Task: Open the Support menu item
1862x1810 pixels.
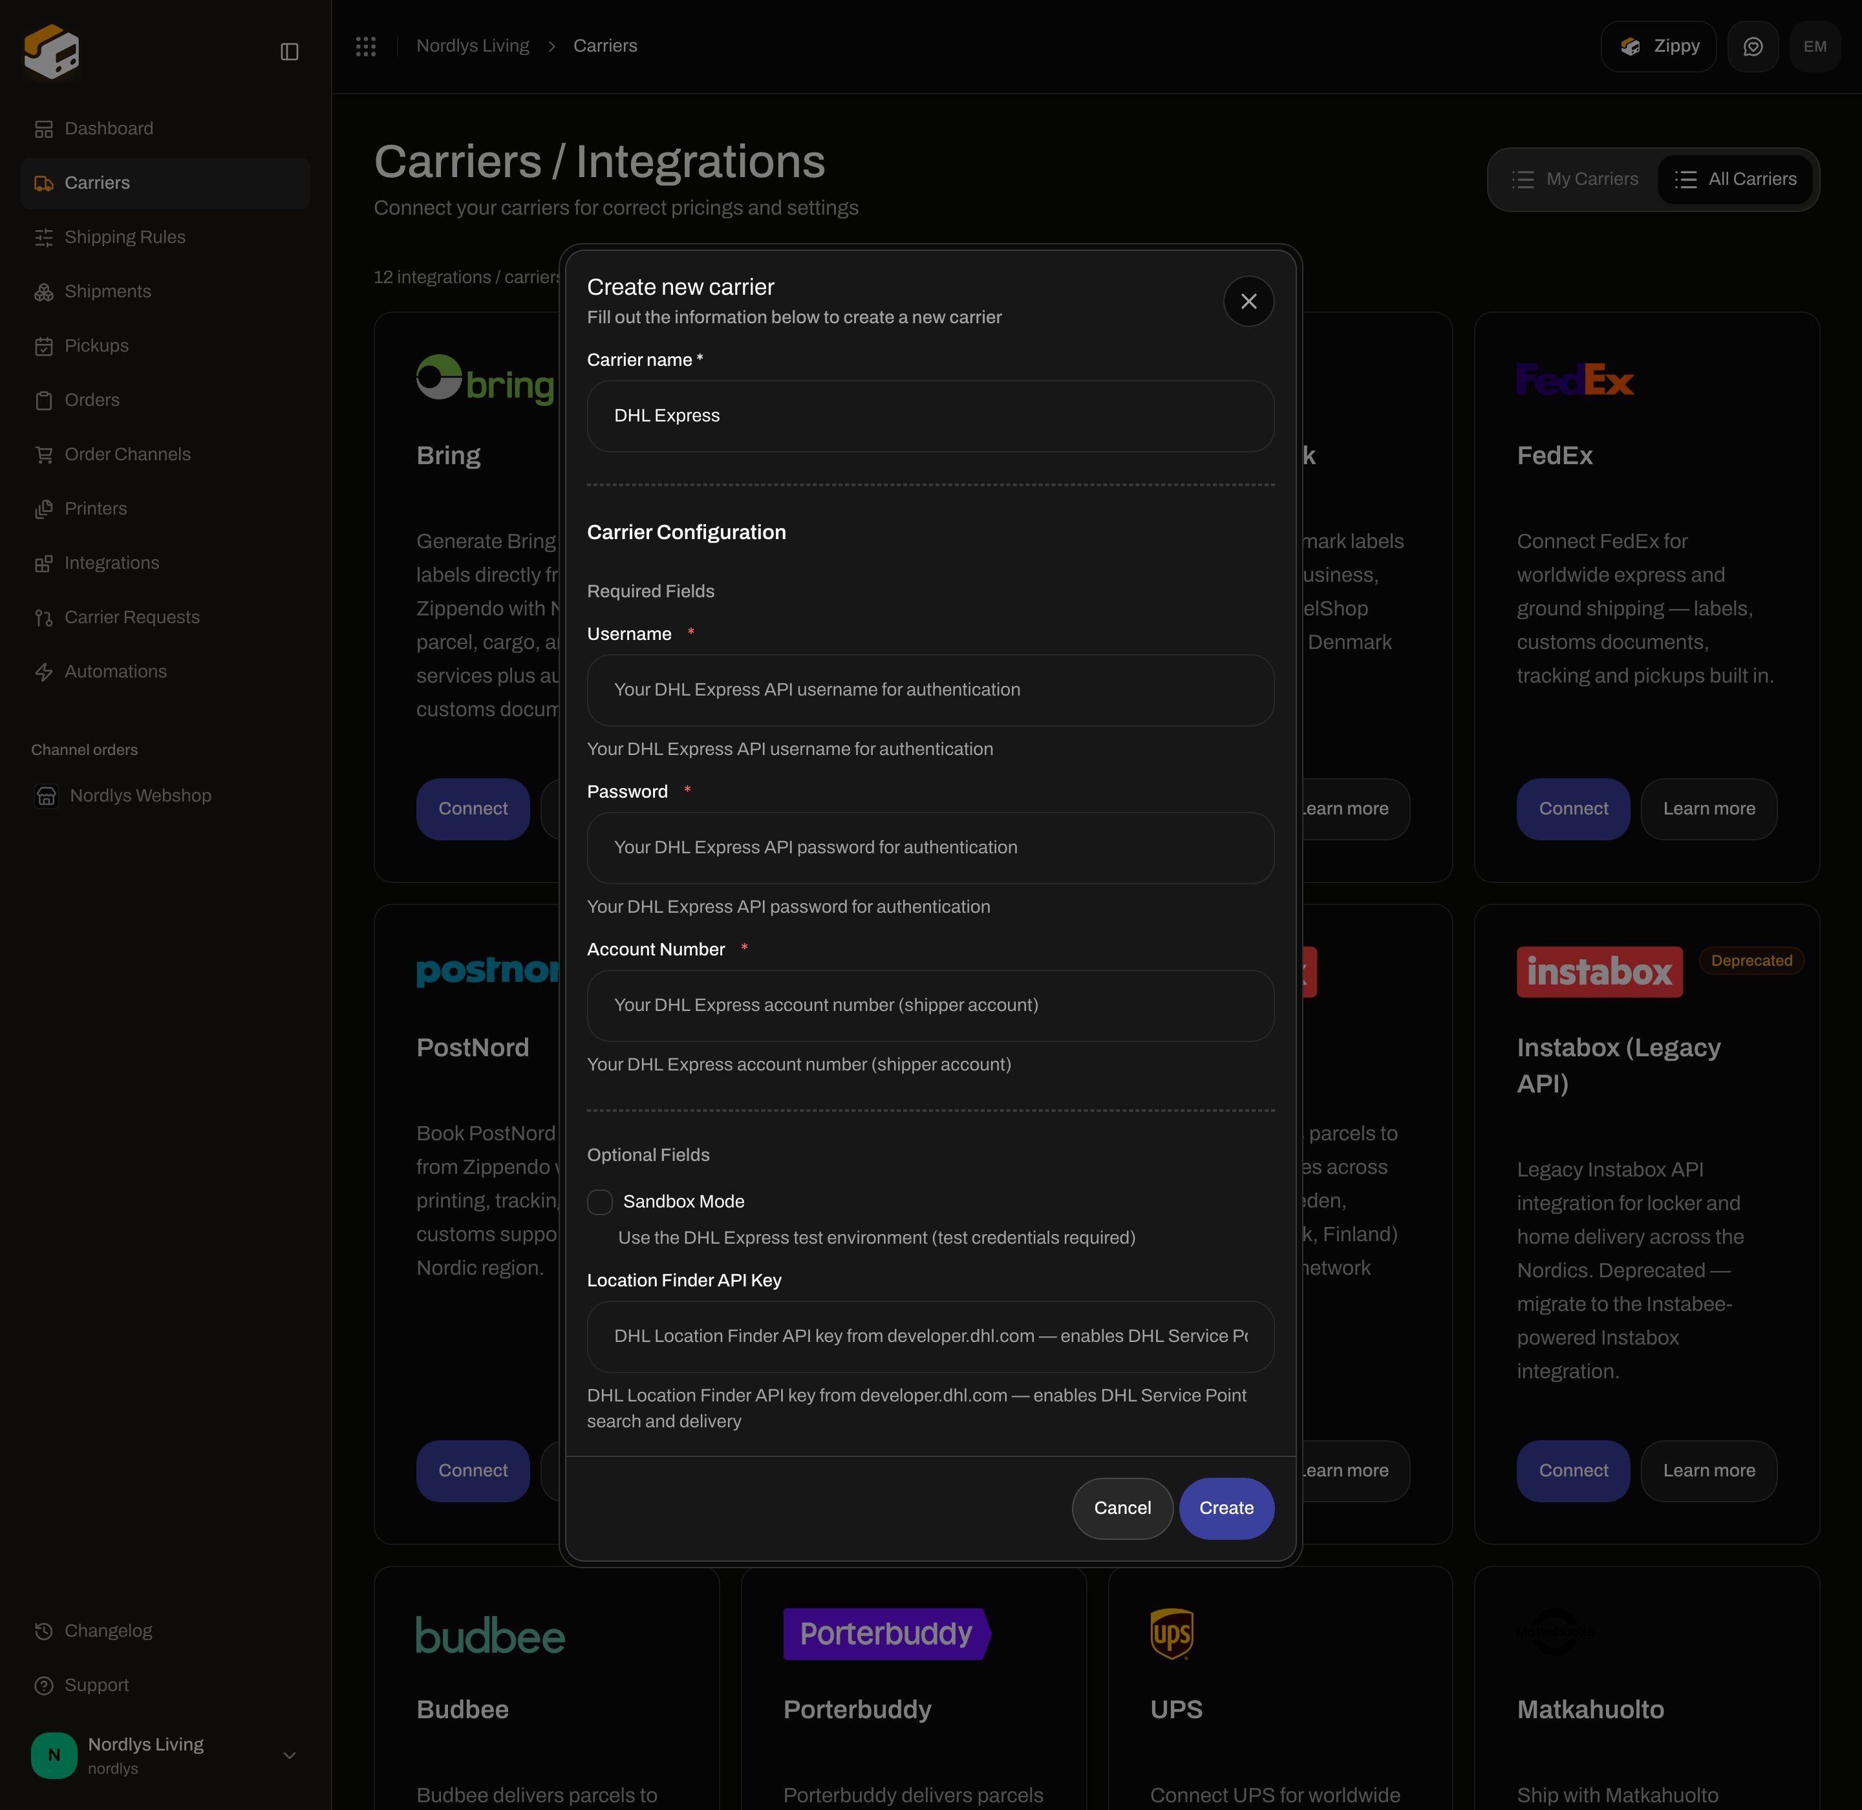Action: (x=164, y=1685)
